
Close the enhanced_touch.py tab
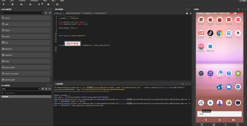[x=81, y=13]
